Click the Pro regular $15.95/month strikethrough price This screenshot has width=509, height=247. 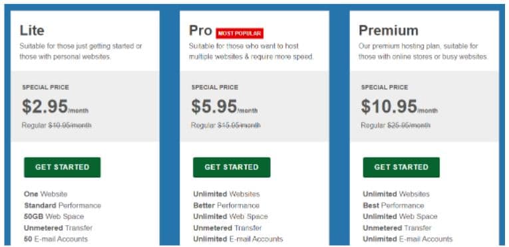(x=239, y=125)
